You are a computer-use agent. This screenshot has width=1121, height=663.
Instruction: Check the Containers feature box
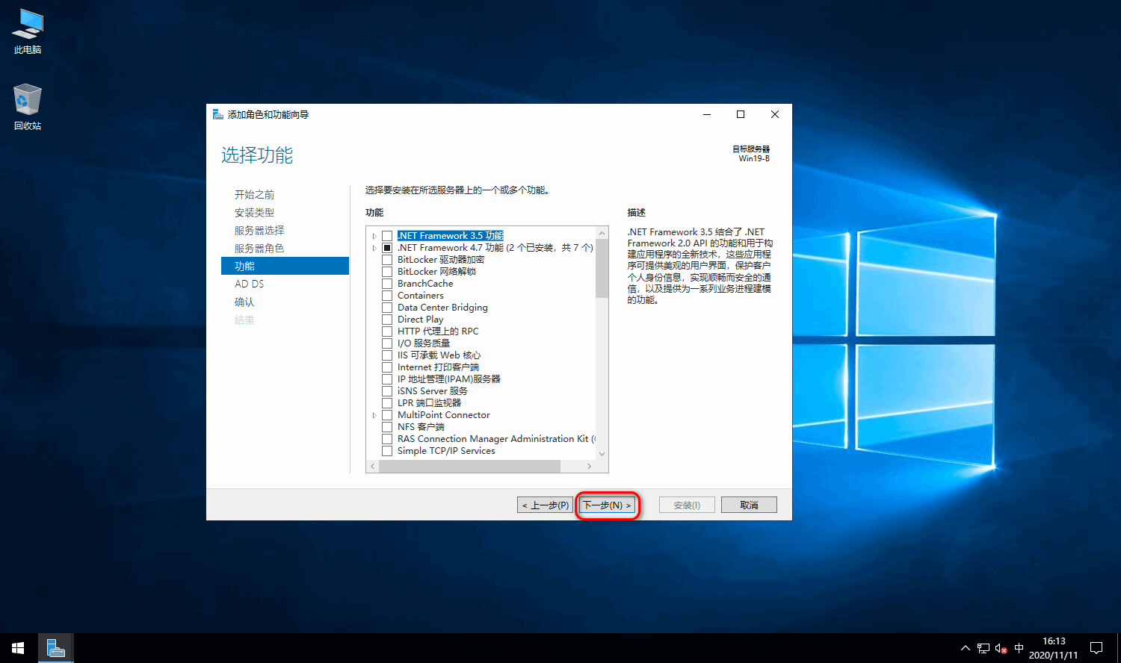click(x=387, y=296)
